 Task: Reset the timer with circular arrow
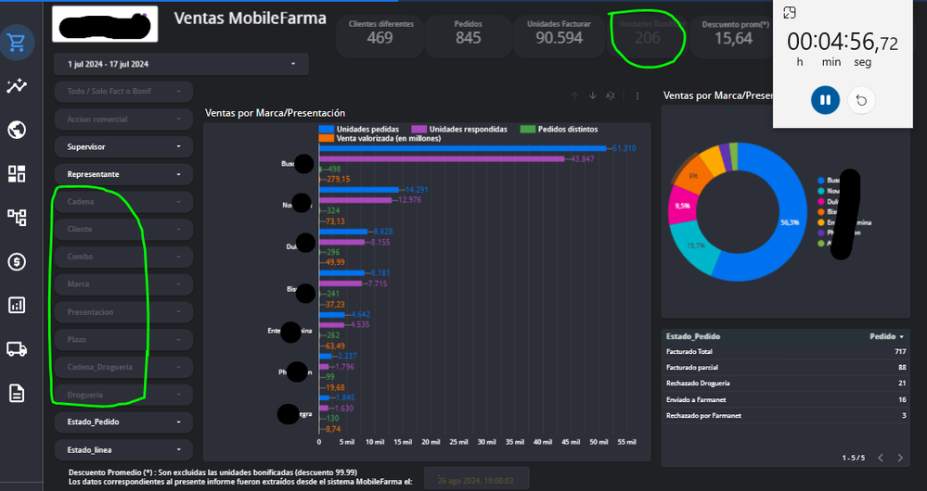861,100
